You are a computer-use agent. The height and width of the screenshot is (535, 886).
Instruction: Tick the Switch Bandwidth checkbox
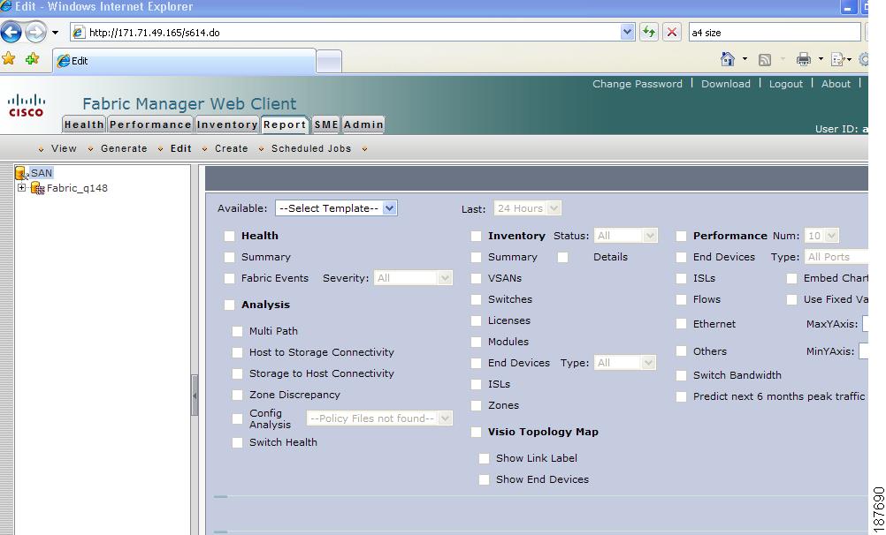coord(682,375)
